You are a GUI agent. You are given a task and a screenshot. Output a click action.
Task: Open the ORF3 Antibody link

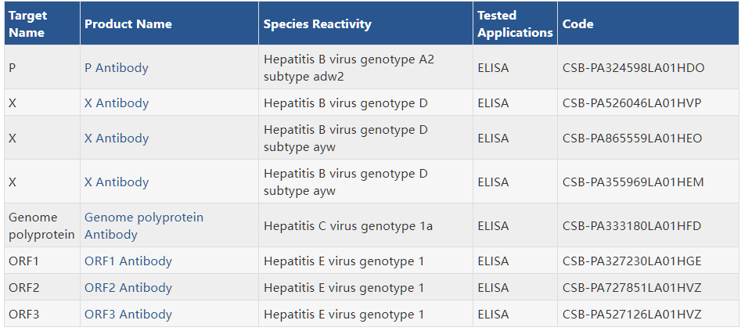[x=128, y=314]
